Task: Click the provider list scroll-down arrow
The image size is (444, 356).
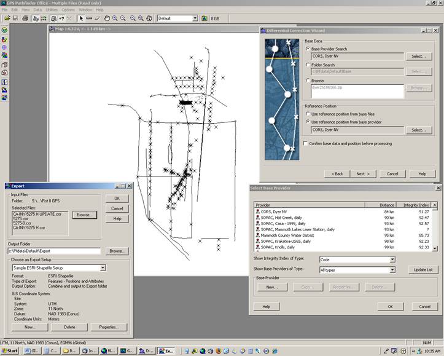Action: (435, 248)
